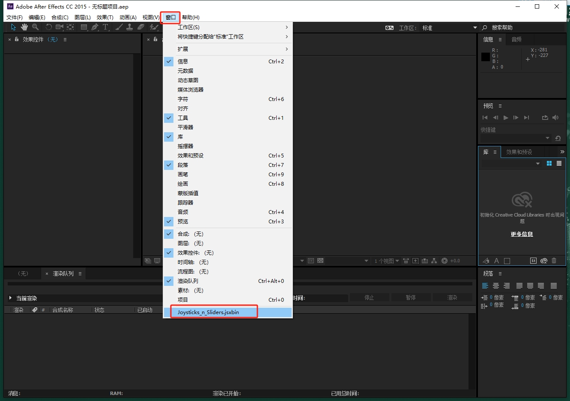Click the library trash delete icon
Screen dimensions: 570x401
[x=554, y=261]
